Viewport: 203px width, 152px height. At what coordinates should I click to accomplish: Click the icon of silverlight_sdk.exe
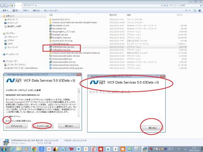(50, 35)
